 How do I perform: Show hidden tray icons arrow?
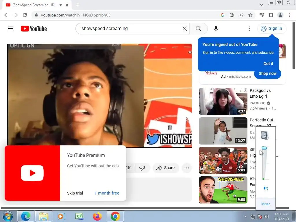click(x=246, y=217)
